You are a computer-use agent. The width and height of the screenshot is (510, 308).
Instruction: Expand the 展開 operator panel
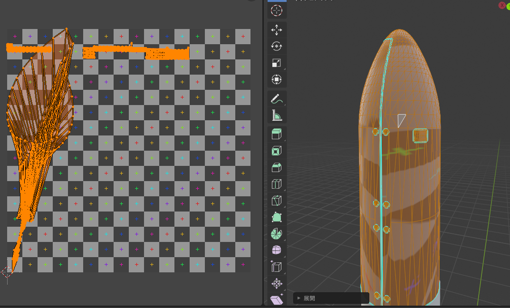(x=331, y=298)
